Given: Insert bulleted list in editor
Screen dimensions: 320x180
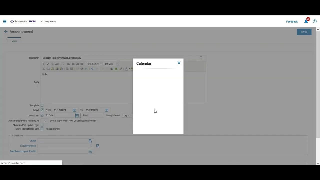Looking at the screenshot, I should [x=67, y=69].
